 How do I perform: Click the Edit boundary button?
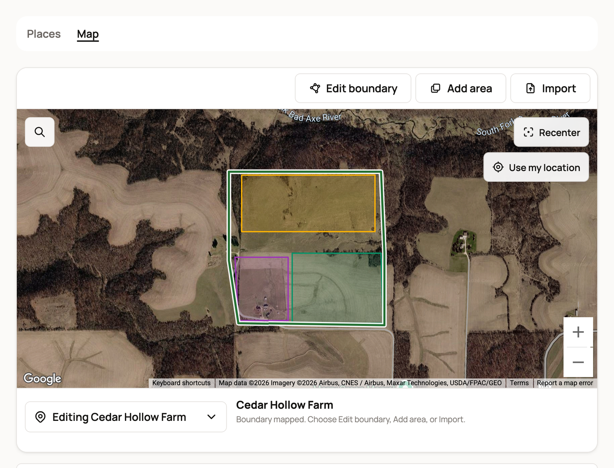pyautogui.click(x=353, y=88)
